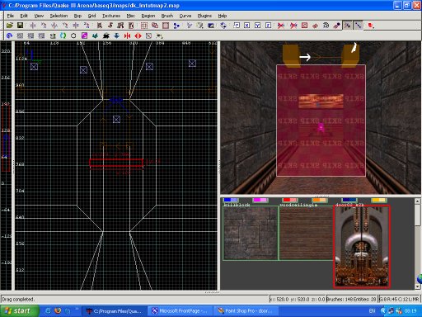Click the red outward-pointing arrows icon
Image resolution: width=422 pixels, height=317 pixels.
(x=138, y=35)
